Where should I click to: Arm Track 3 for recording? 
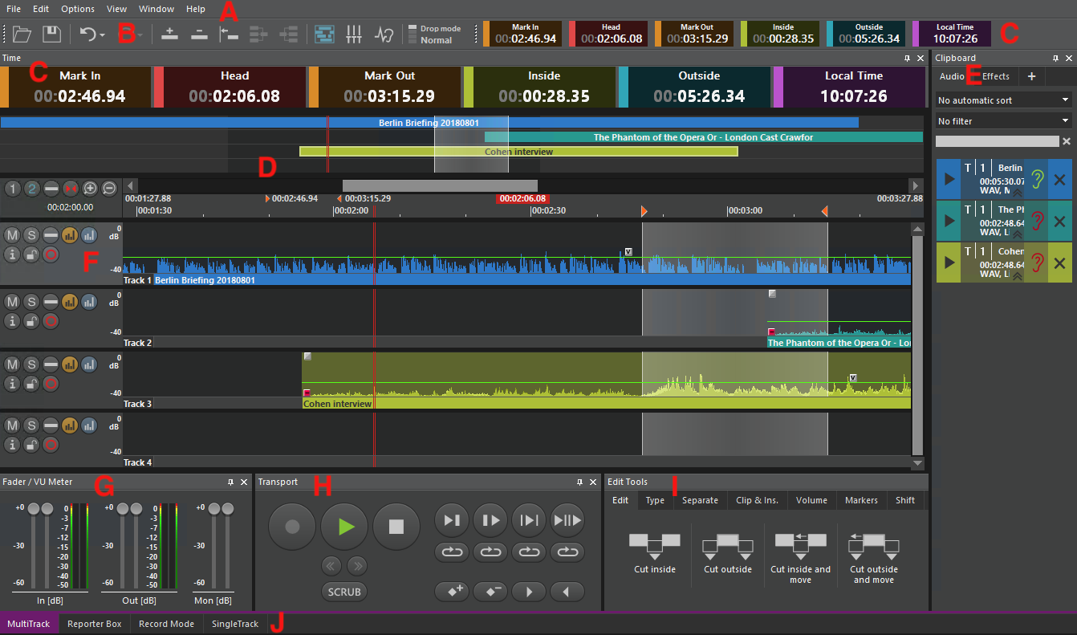point(51,384)
